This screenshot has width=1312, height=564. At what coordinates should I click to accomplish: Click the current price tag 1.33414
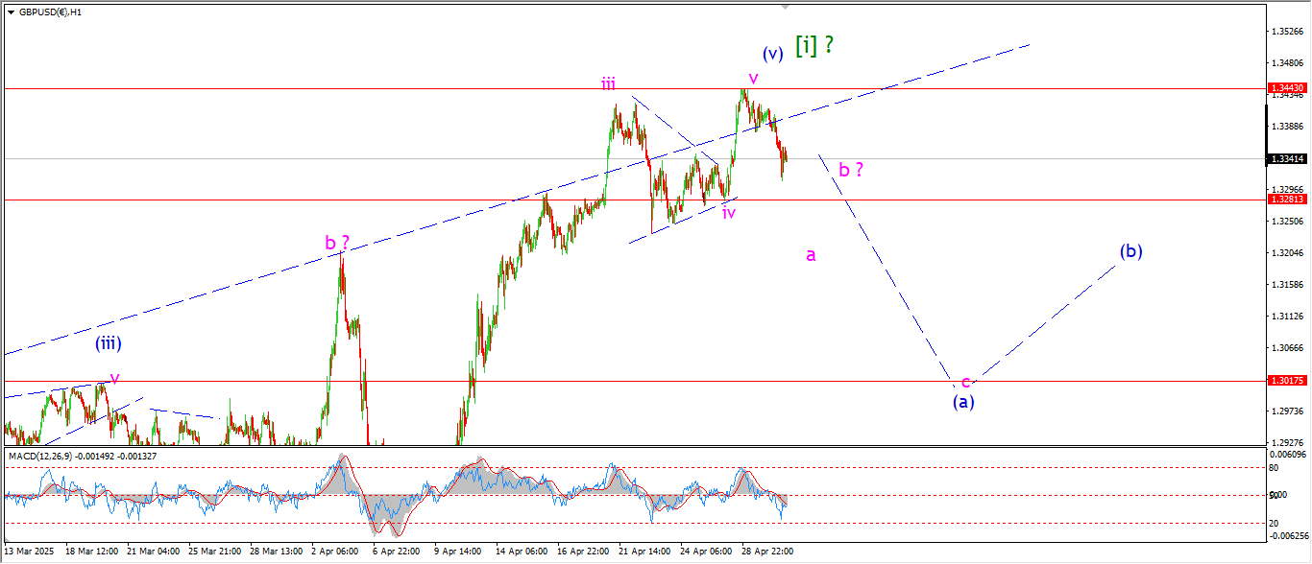[1287, 159]
